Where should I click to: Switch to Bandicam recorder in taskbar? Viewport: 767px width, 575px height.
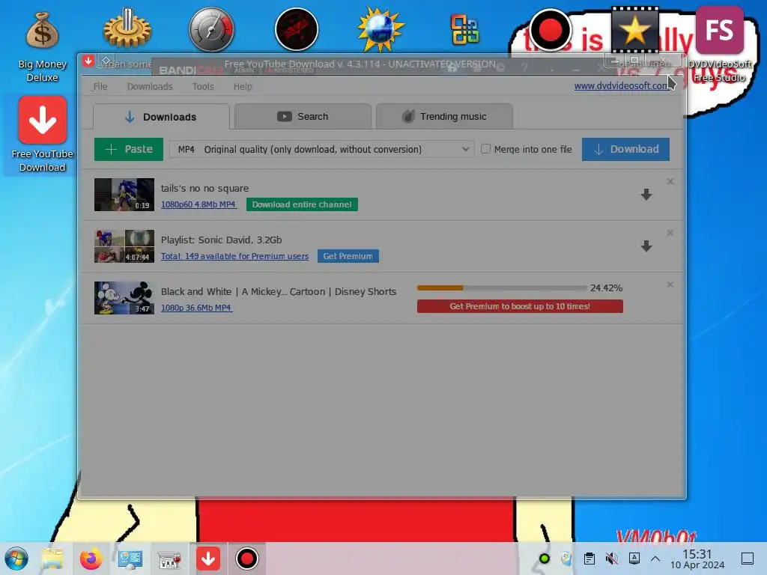pyautogui.click(x=247, y=559)
